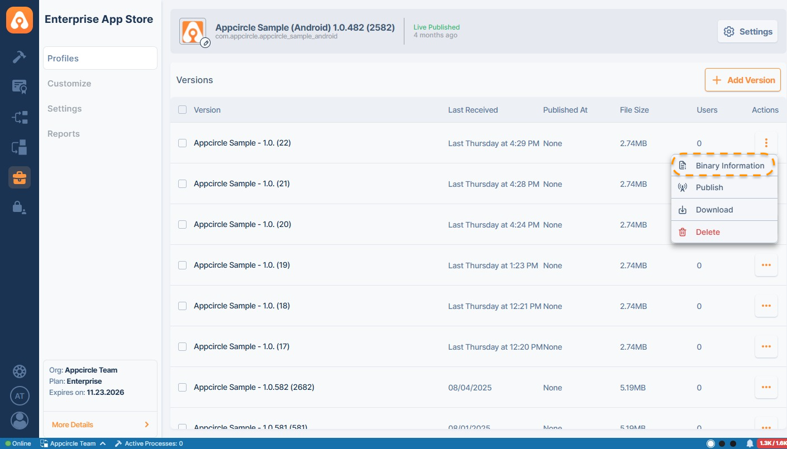This screenshot has width=787, height=449.
Task: Click the Add Version button
Action: [742, 80]
